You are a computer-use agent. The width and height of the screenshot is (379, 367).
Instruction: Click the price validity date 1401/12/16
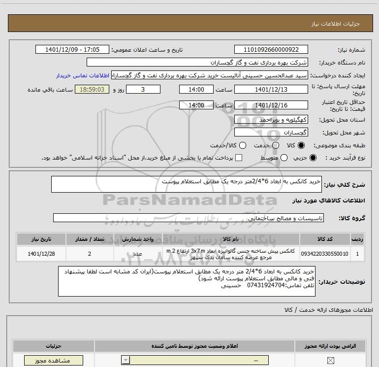[x=271, y=105]
